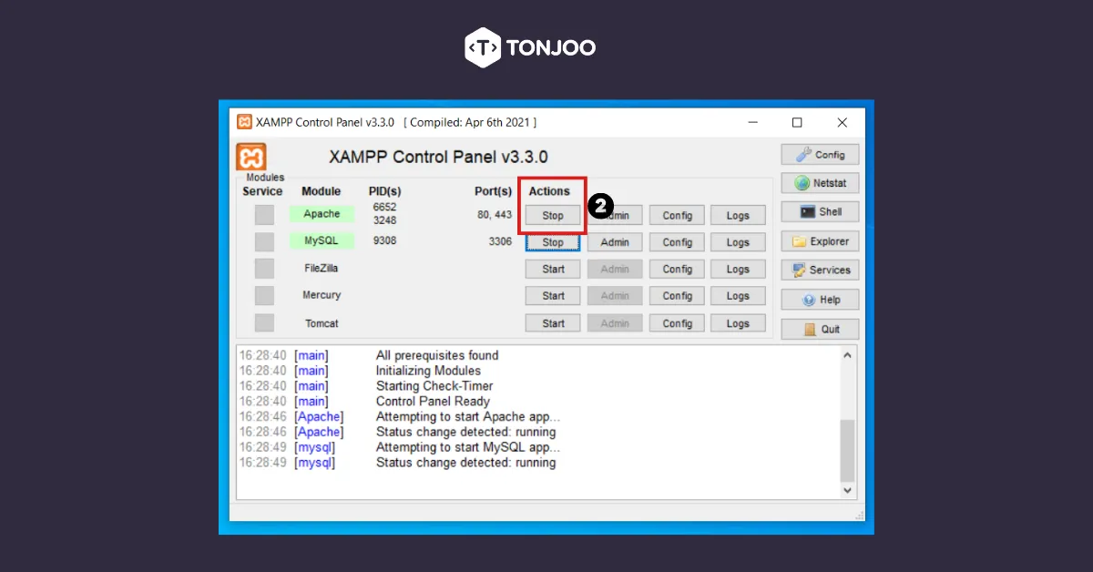Open Explorer using its folder icon

coord(819,240)
